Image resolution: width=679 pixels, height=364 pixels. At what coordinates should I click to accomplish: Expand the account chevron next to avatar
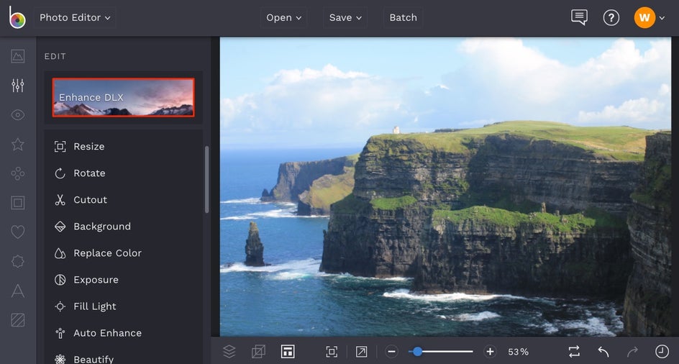[x=662, y=18]
